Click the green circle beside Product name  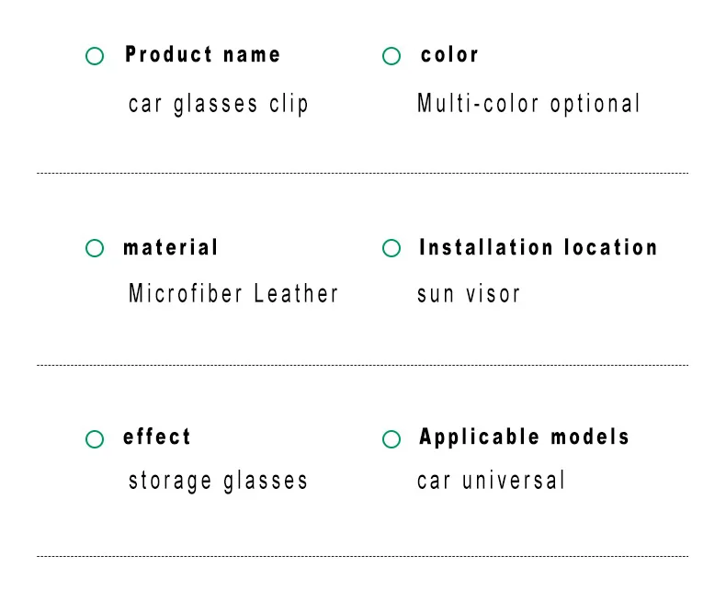tap(95, 56)
